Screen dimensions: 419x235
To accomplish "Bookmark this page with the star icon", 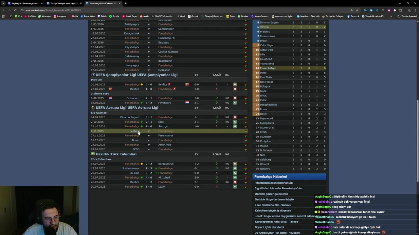I will point(357,10).
